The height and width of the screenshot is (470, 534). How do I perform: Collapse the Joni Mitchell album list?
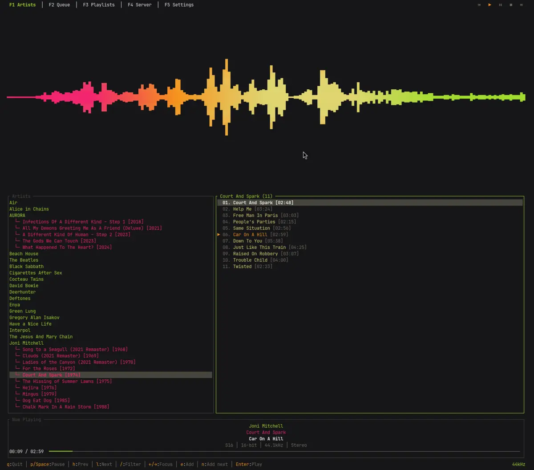pos(26,343)
